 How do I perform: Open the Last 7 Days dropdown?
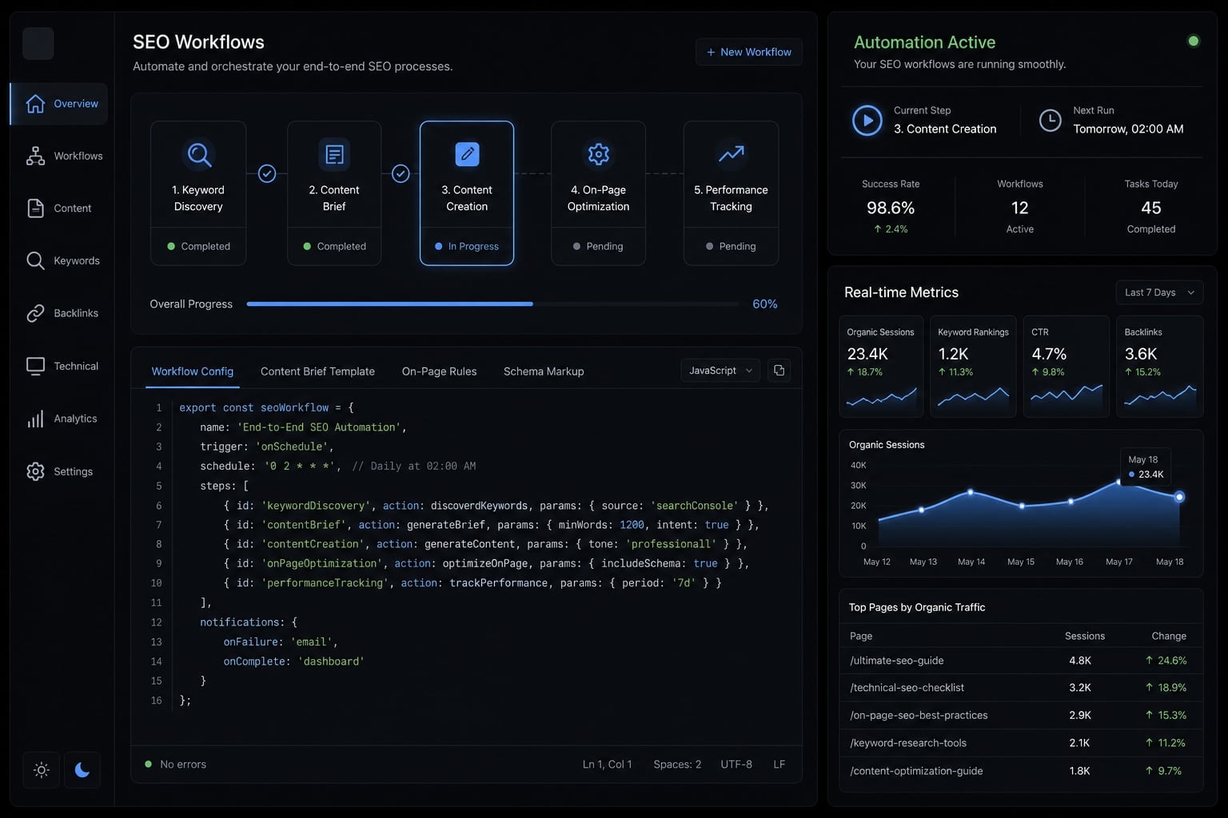click(x=1159, y=292)
